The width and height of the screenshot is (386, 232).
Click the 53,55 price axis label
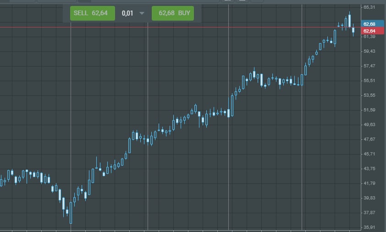369,95
